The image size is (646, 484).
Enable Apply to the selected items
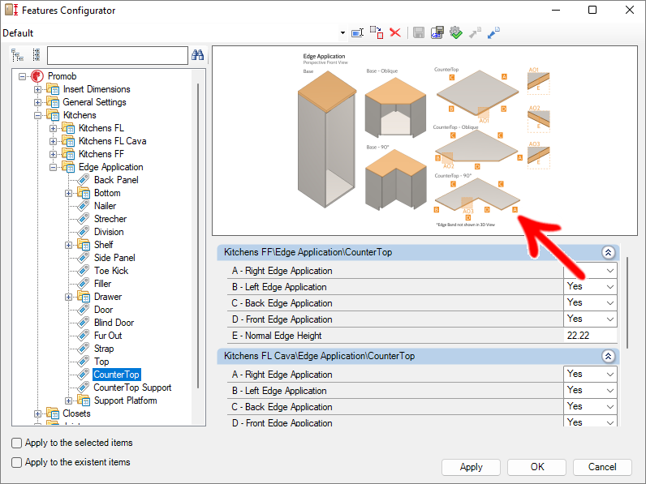16,443
